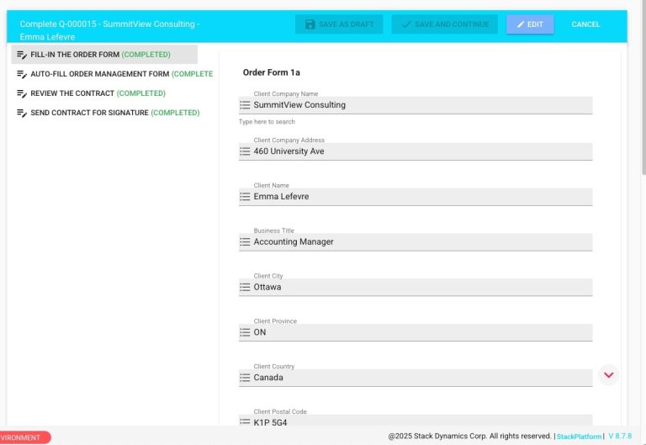Click the list icon beside Client Country field
This screenshot has height=445, width=646.
pyautogui.click(x=245, y=378)
